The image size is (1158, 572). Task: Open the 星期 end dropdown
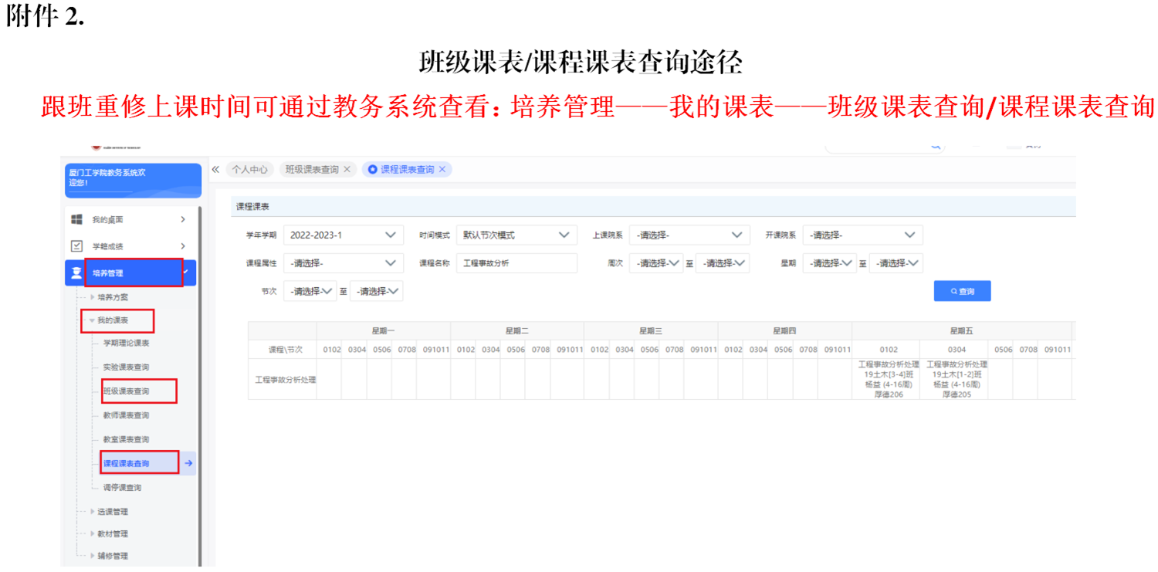[896, 263]
